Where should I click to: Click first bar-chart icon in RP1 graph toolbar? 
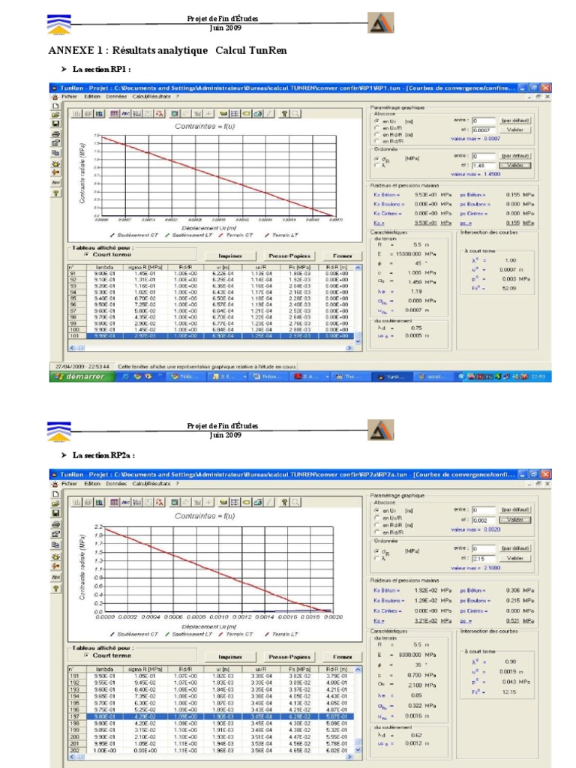[77, 114]
